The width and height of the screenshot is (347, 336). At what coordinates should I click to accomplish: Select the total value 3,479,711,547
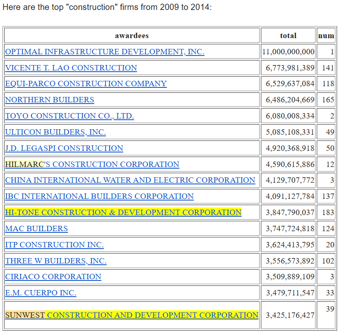click(x=290, y=293)
